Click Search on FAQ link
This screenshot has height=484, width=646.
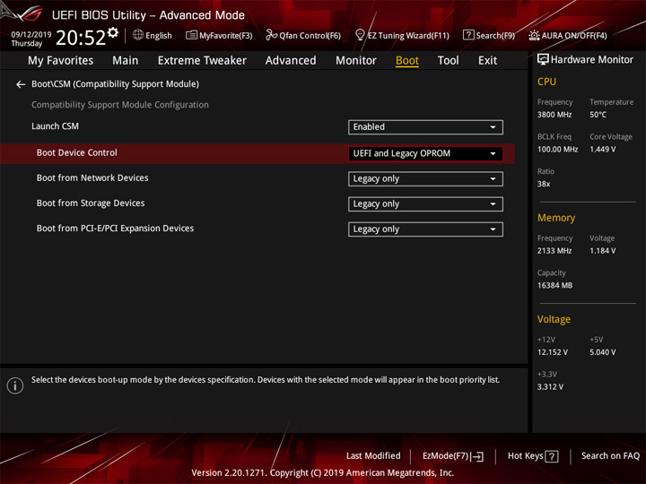point(611,456)
